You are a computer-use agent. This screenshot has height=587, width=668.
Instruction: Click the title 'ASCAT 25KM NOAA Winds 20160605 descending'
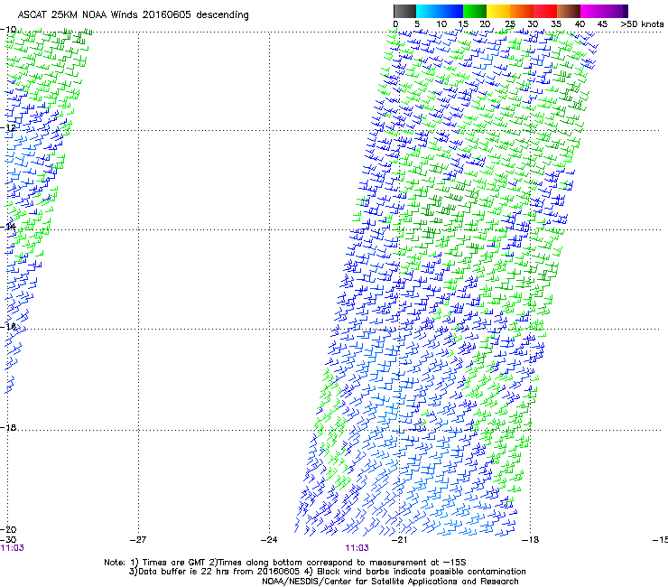tap(134, 15)
